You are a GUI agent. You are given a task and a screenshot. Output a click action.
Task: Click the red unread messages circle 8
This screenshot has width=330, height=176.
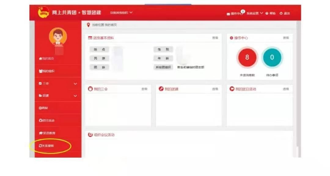(x=247, y=57)
